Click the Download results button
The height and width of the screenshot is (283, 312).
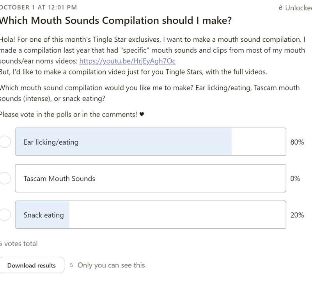(x=32, y=265)
